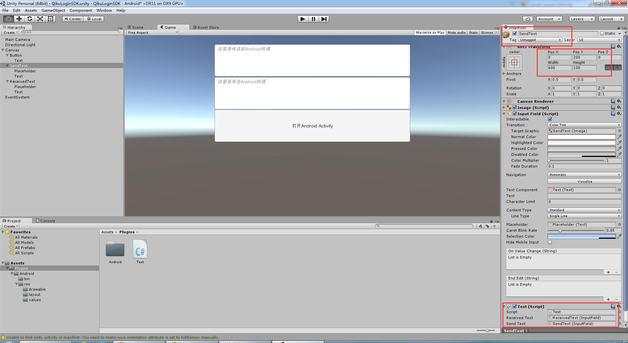Toggle the Static checkbox
The width and height of the screenshot is (628, 343).
602,33
